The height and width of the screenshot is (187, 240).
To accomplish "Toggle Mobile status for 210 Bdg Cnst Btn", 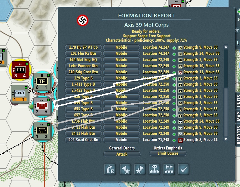I will click(121, 72).
